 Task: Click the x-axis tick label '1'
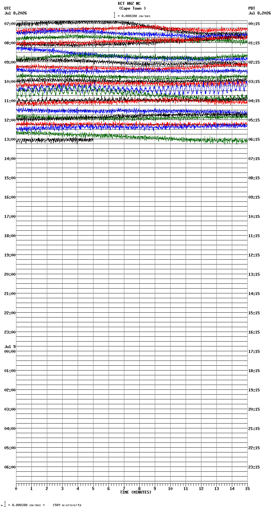click(x=31, y=489)
